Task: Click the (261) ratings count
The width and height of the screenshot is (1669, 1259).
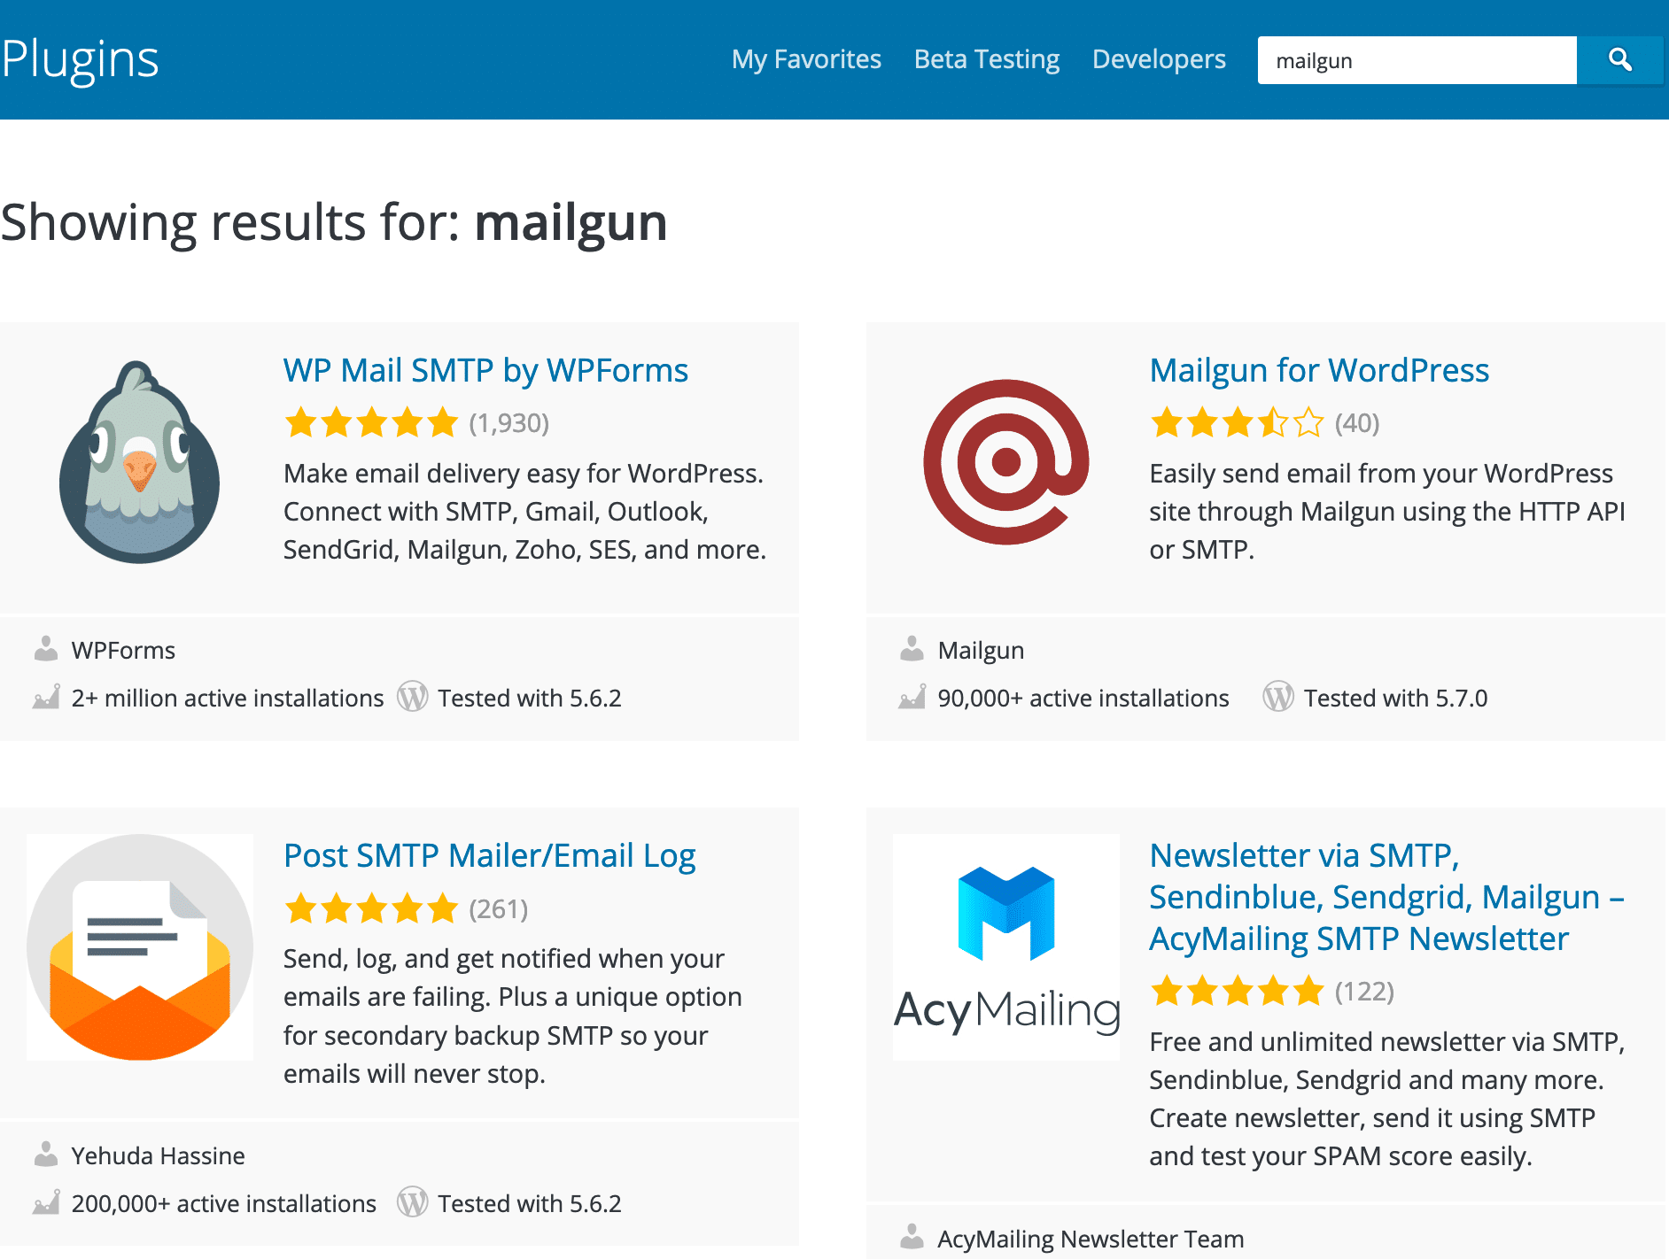Action: click(499, 909)
